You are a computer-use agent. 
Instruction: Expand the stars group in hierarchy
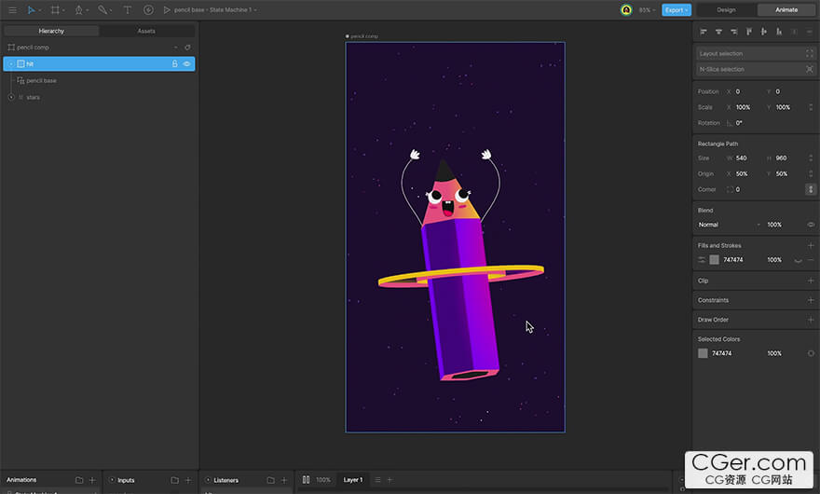[x=11, y=97]
